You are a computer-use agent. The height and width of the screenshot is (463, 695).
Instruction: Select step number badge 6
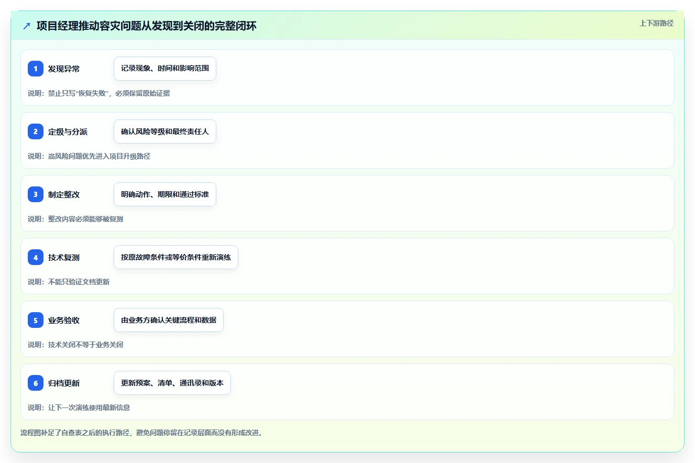(36, 383)
